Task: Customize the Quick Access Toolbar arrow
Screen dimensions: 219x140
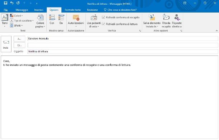Action: [x=37, y=4]
